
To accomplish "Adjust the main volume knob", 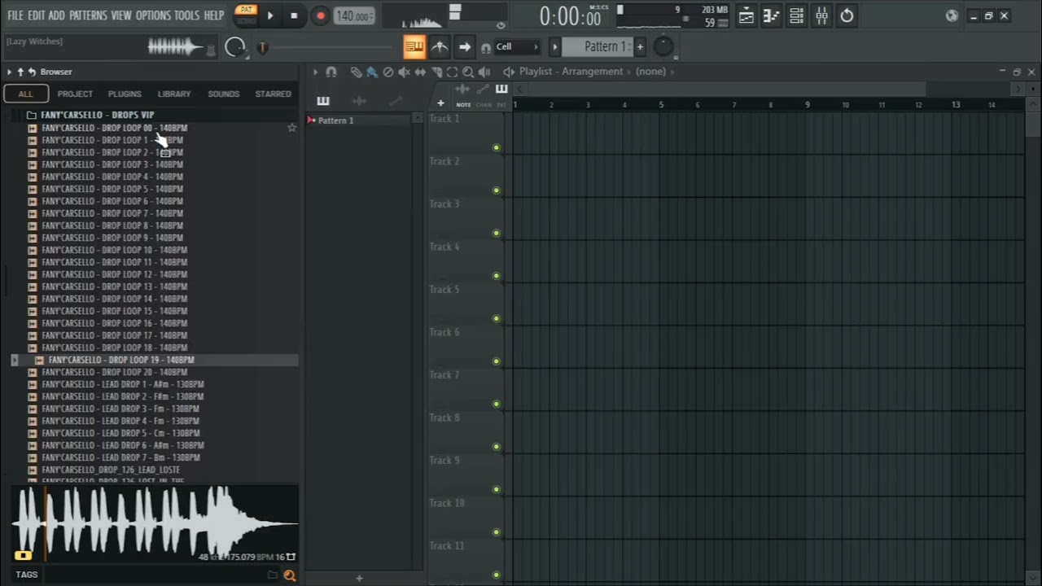I will pyautogui.click(x=234, y=47).
